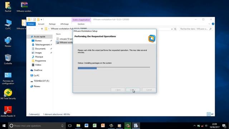
Task: Click the volume speaker tray icon
Action: 206,126
